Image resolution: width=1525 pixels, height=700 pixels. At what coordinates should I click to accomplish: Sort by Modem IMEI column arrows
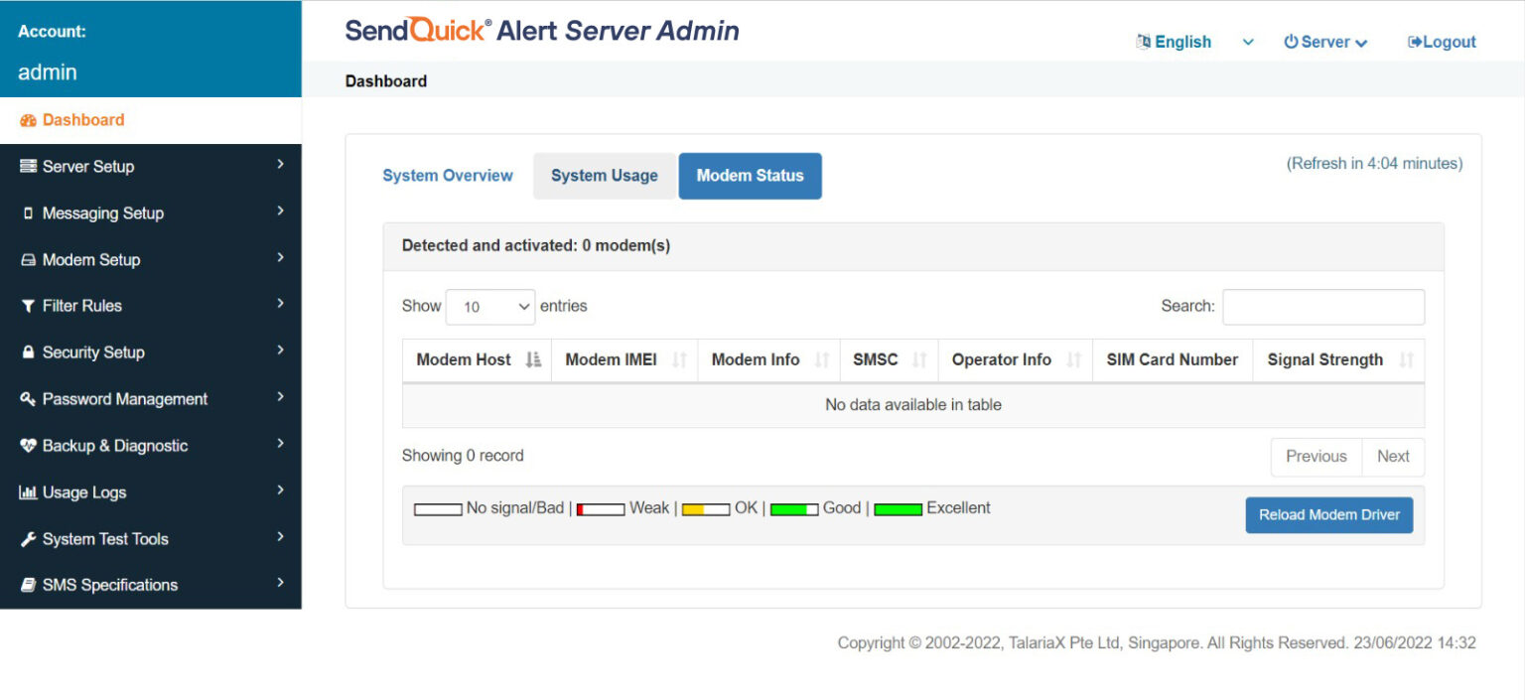(x=679, y=360)
